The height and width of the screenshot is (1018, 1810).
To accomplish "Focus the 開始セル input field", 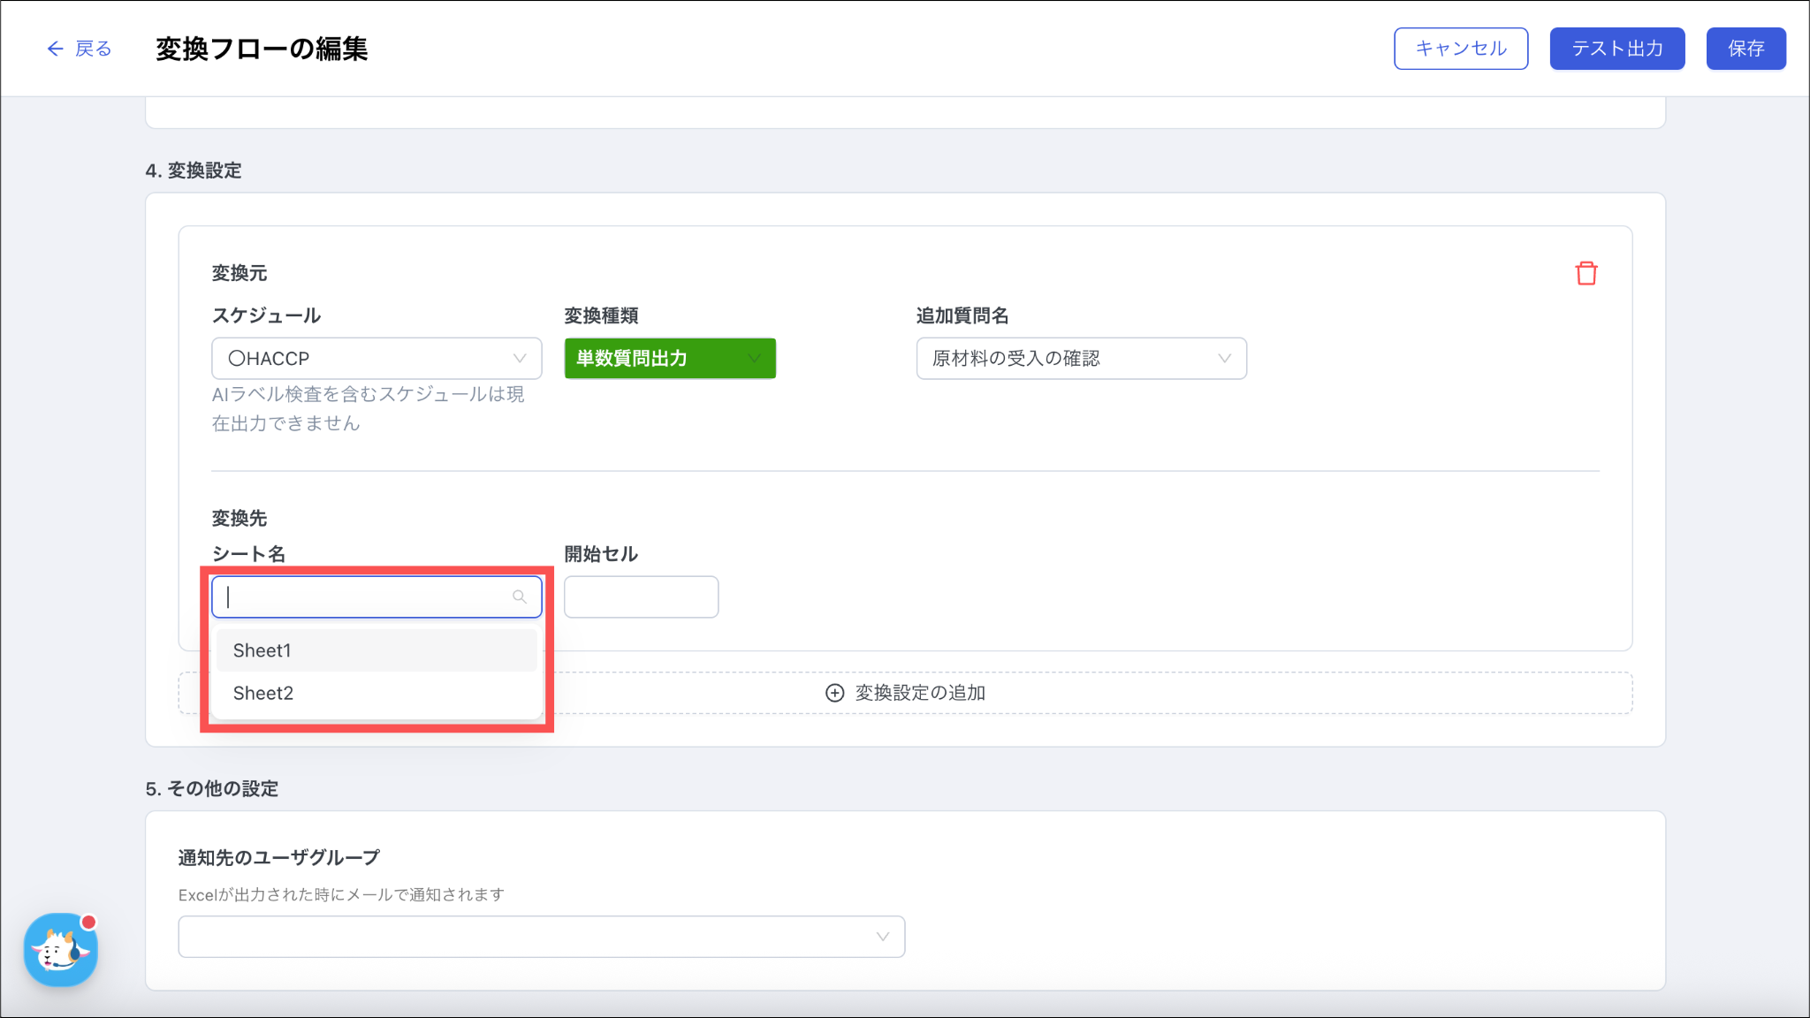I will (641, 596).
